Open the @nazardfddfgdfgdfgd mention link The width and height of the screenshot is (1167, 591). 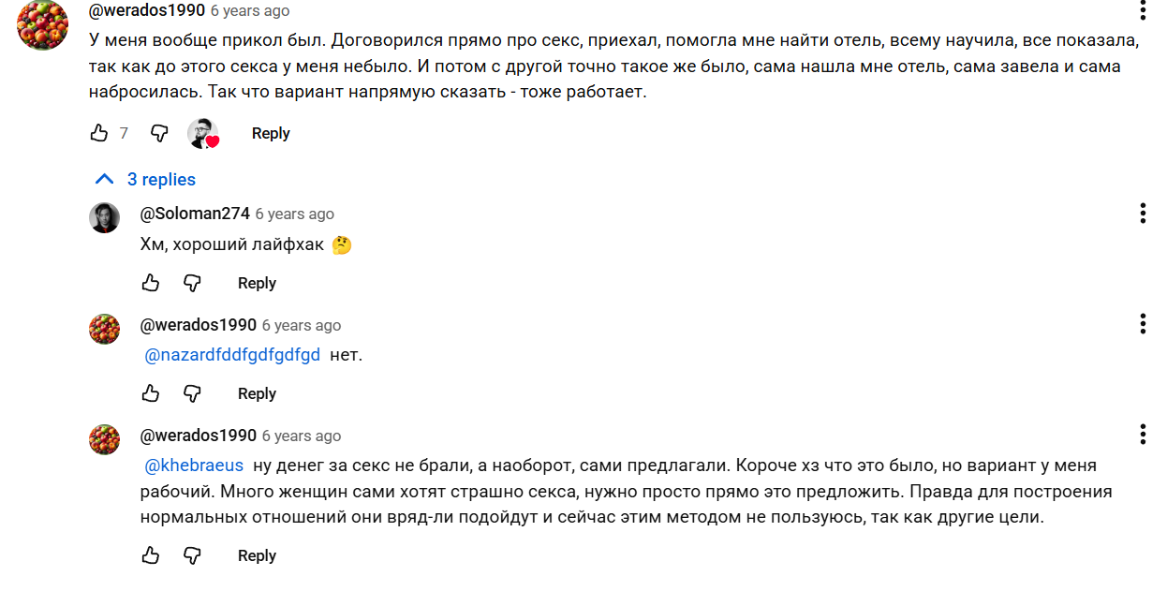tap(232, 355)
